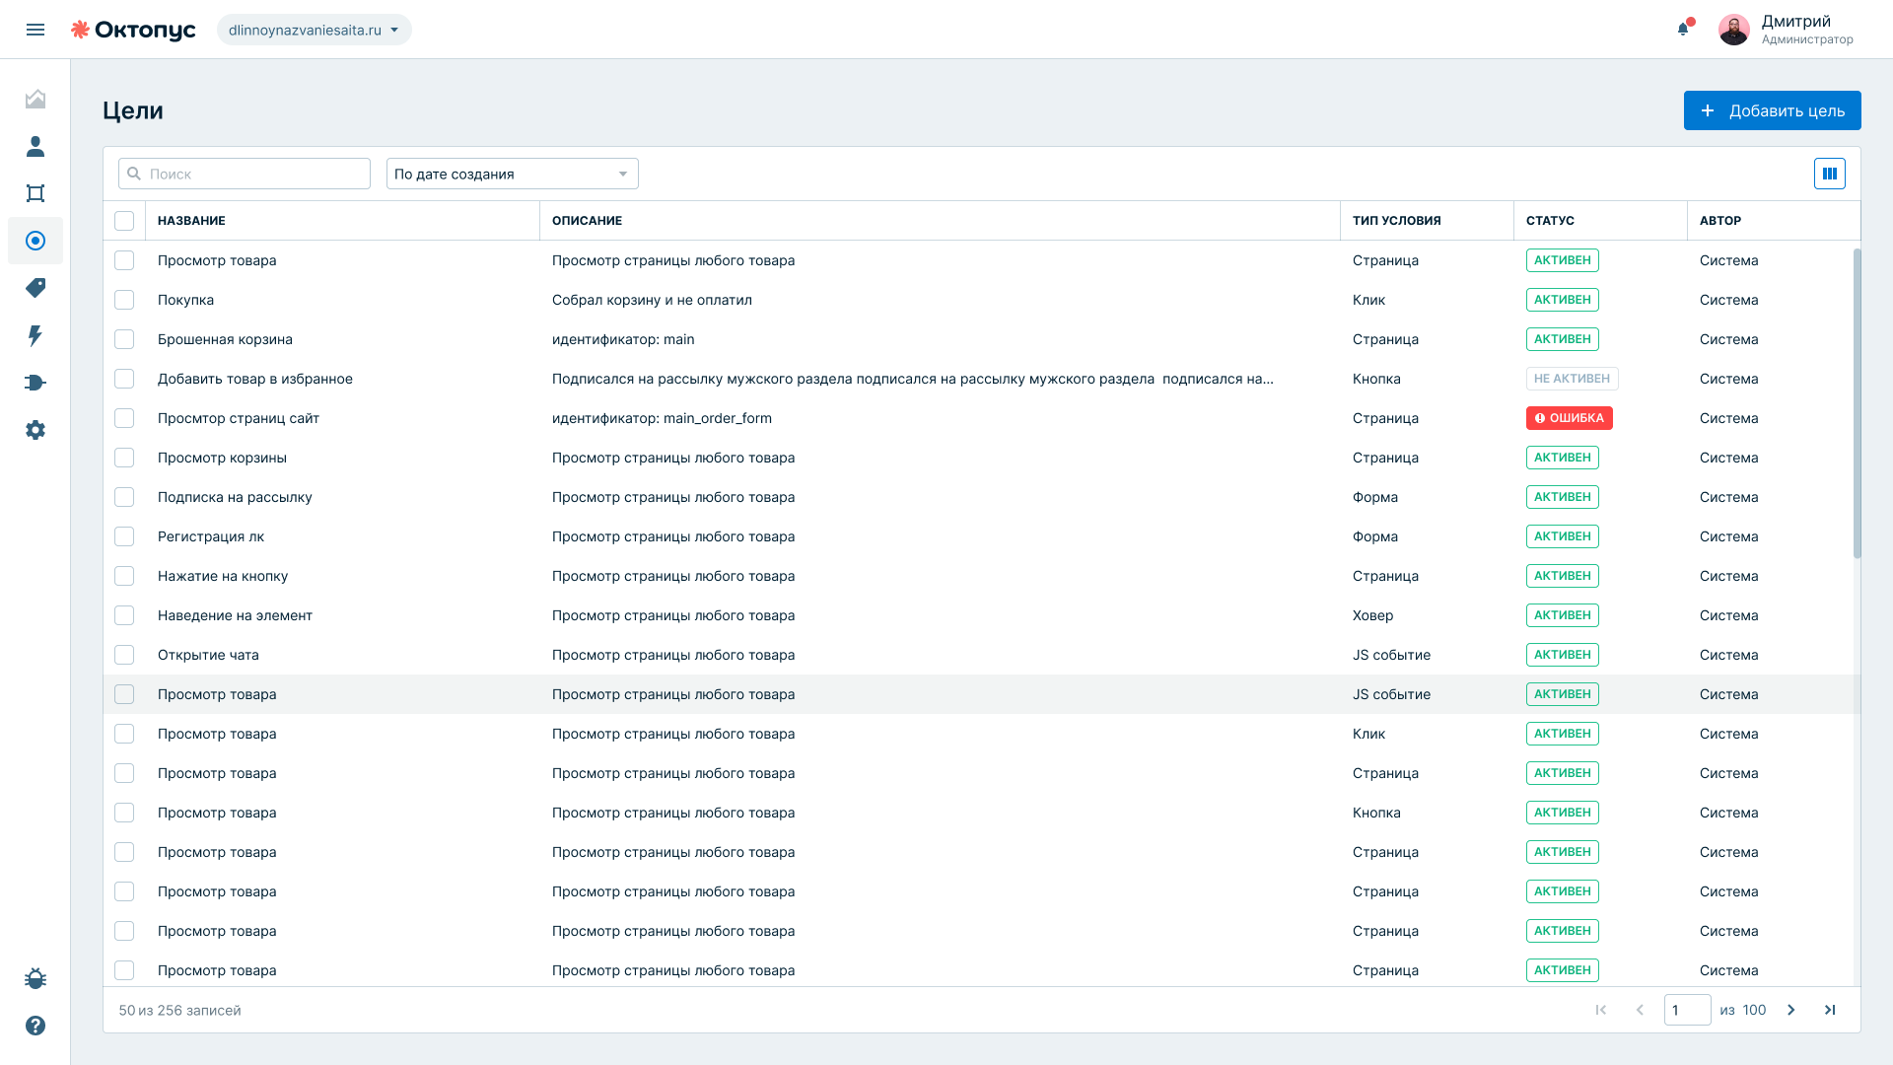The width and height of the screenshot is (1893, 1065).
Task: Select the tags sidebar icon
Action: pyautogui.click(x=35, y=288)
